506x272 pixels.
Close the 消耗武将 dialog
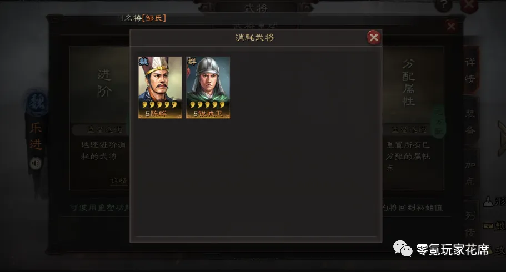pos(374,38)
